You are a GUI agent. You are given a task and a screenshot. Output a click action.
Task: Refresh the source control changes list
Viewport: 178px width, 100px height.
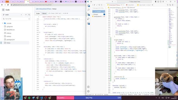(102, 5)
